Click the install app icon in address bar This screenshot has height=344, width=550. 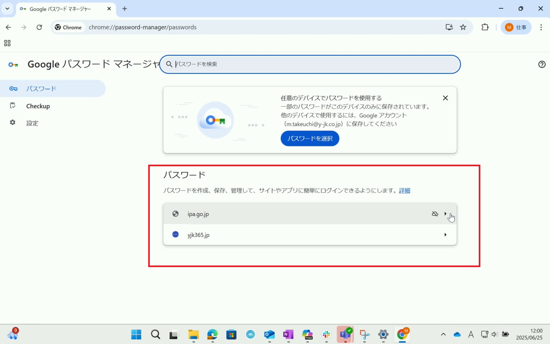coord(449,27)
